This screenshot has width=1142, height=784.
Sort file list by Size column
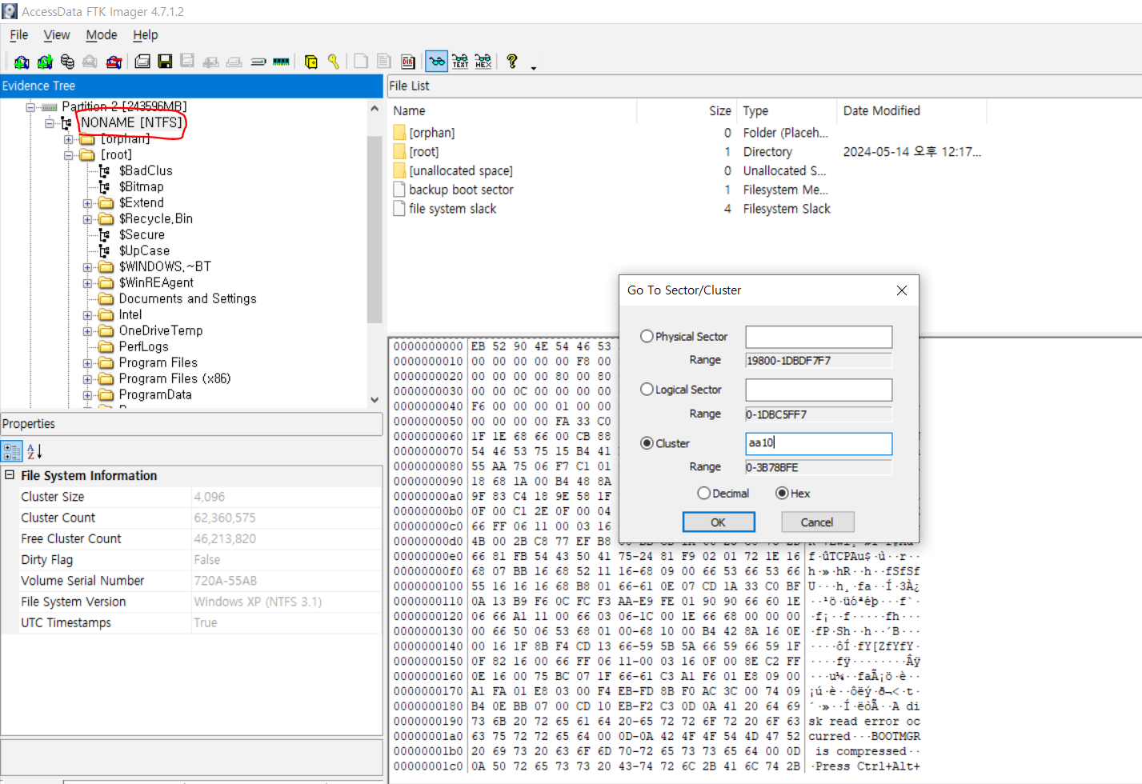tap(687, 111)
